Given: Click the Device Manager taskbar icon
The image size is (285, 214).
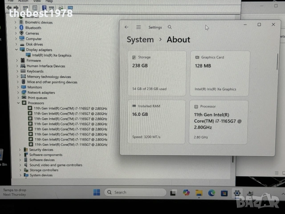Looking at the screenshot, I should click(x=250, y=193).
